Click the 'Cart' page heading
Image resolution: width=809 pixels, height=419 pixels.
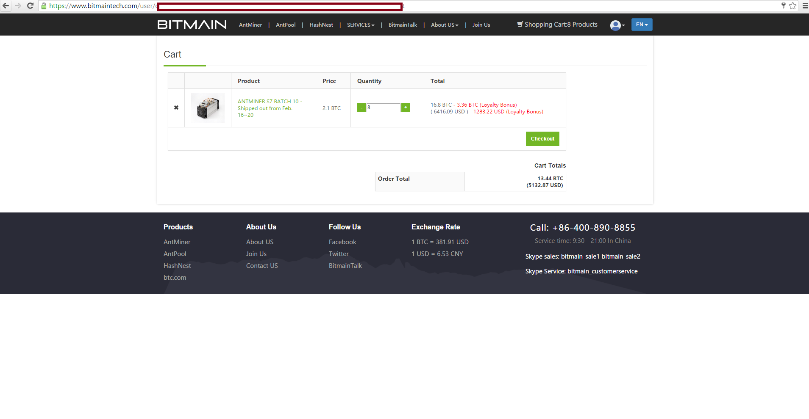172,55
